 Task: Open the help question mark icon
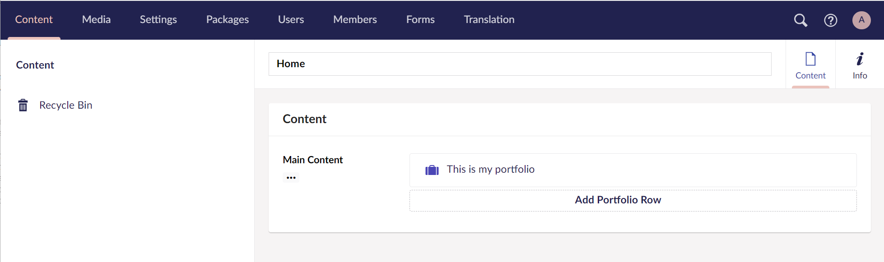(x=830, y=20)
